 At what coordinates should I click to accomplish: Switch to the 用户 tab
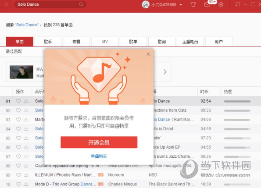coord(219,42)
